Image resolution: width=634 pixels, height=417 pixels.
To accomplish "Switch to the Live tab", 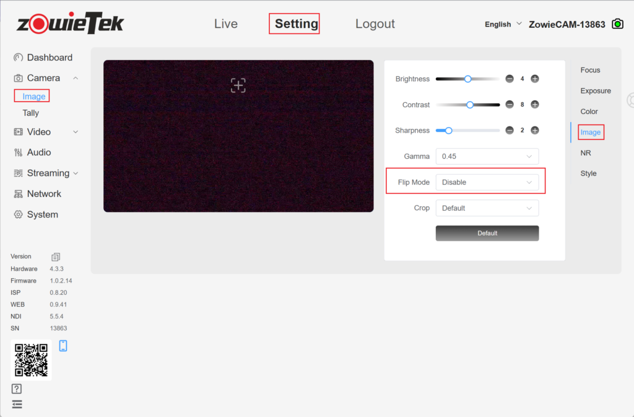I will 225,24.
